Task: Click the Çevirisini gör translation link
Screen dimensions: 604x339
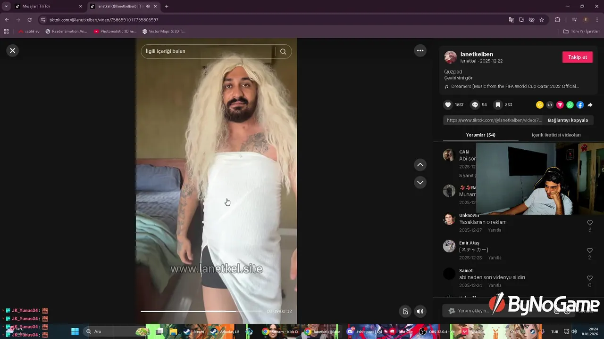Action: 458,78
